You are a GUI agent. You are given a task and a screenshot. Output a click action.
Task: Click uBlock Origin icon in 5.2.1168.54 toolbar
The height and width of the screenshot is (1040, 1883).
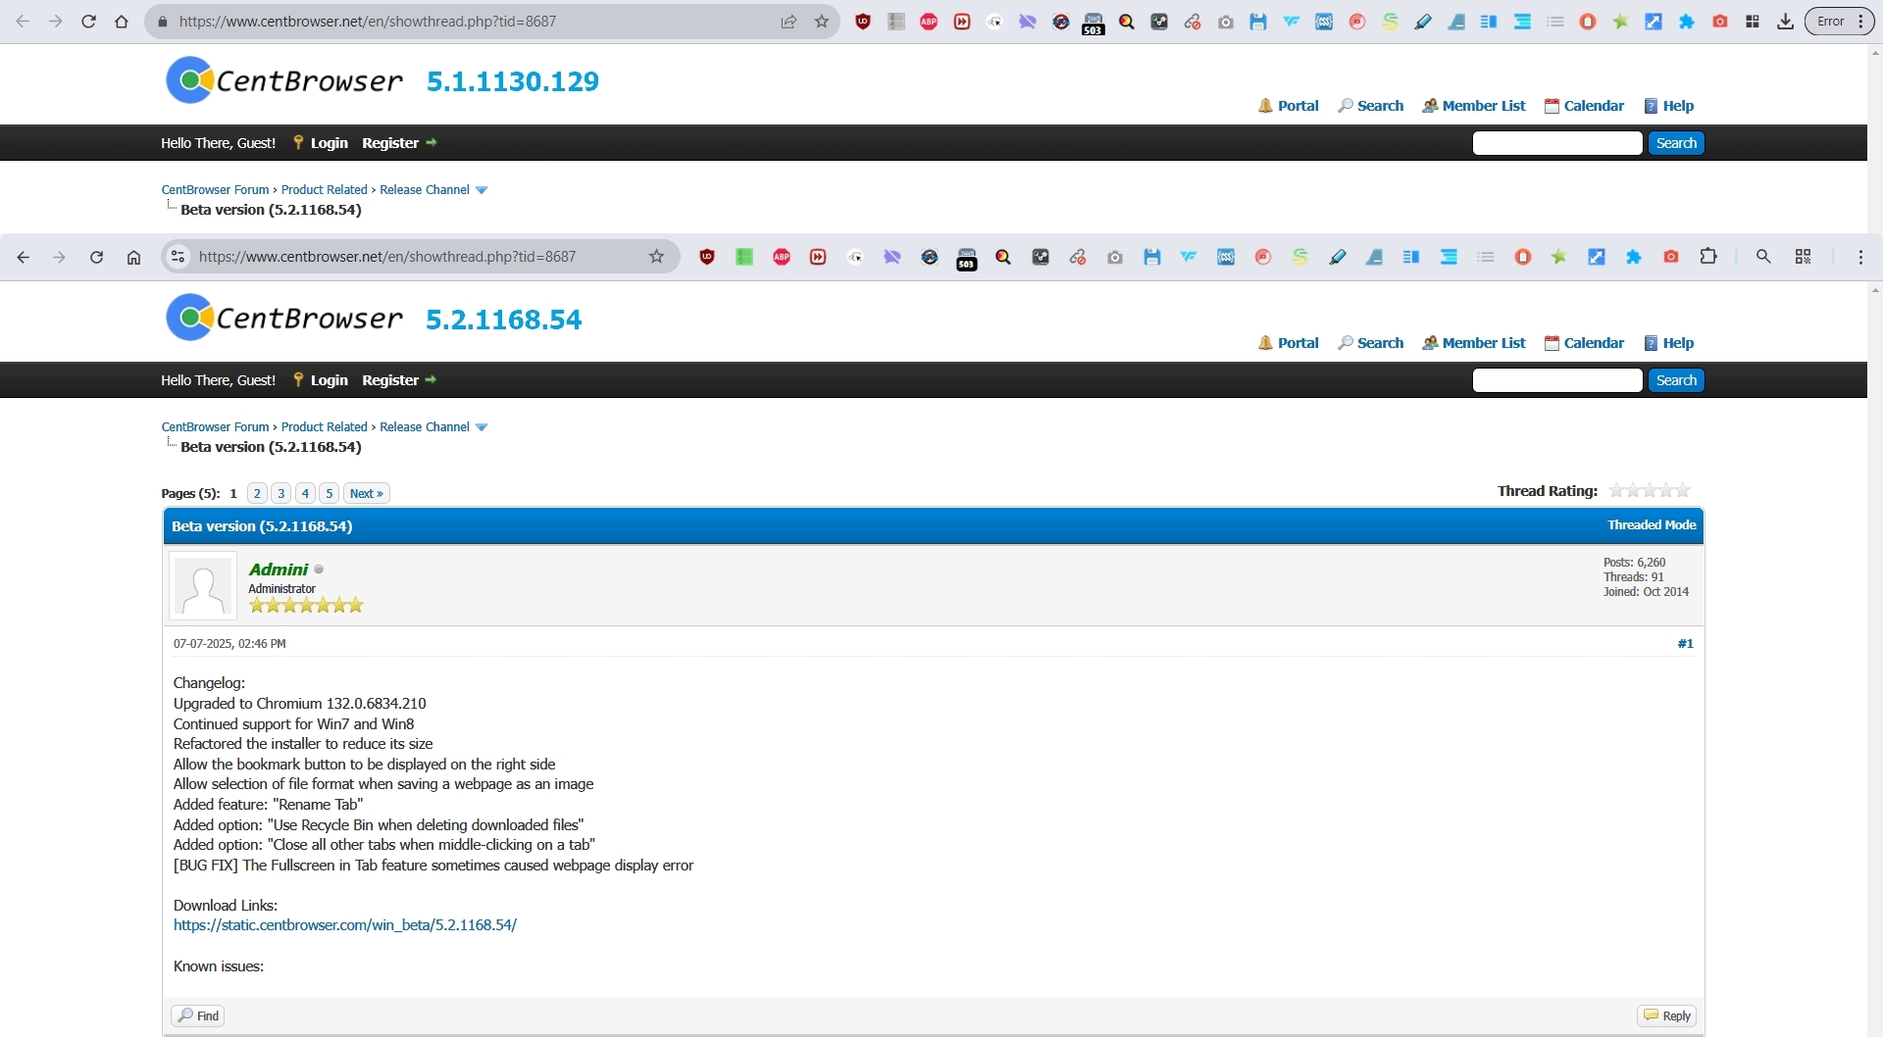coord(707,257)
